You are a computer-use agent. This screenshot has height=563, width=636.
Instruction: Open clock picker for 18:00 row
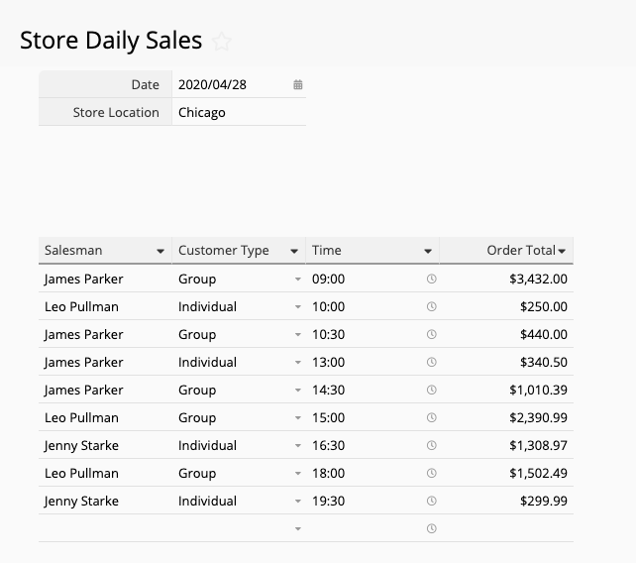pos(432,473)
